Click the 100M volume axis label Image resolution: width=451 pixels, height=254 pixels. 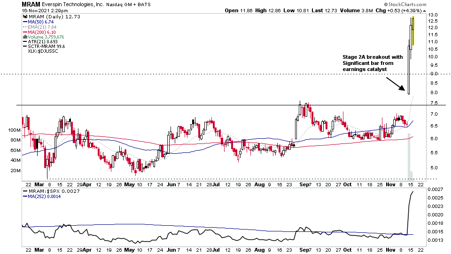tap(14, 130)
